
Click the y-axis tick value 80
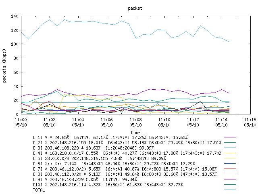16,58
